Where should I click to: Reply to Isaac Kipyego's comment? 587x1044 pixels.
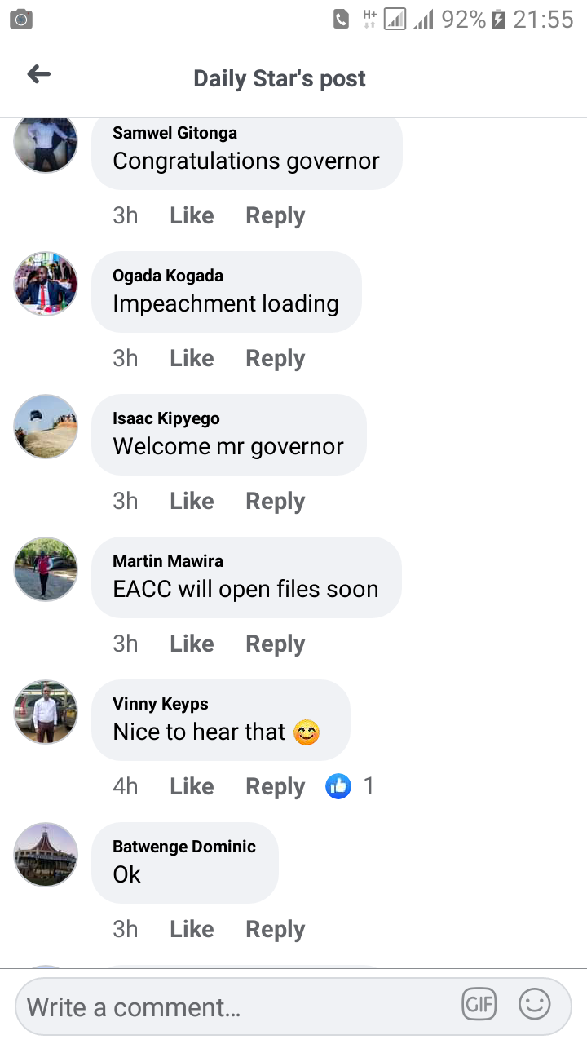click(x=276, y=502)
